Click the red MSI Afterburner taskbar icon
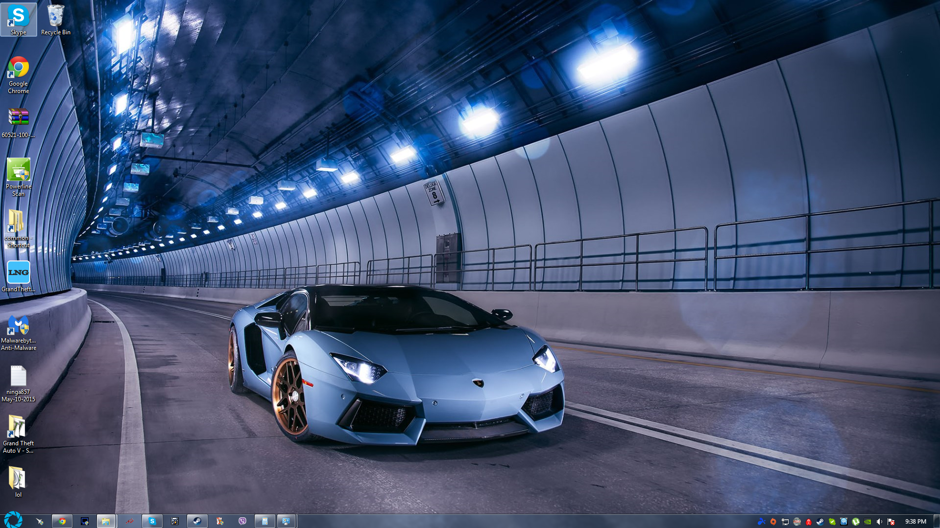The width and height of the screenshot is (940, 528). (x=129, y=521)
